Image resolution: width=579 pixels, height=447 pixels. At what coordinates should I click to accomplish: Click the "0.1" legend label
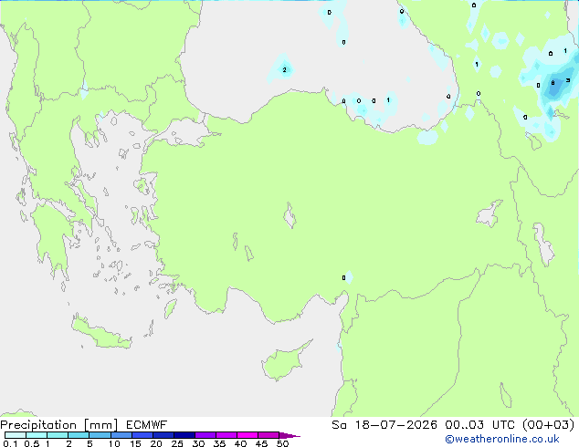tap(10, 443)
